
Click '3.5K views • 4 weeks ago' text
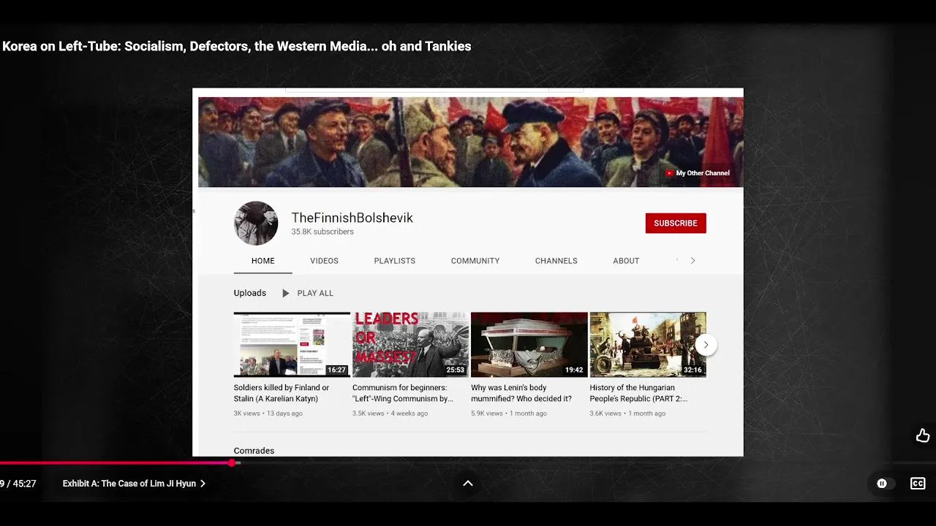[390, 413]
